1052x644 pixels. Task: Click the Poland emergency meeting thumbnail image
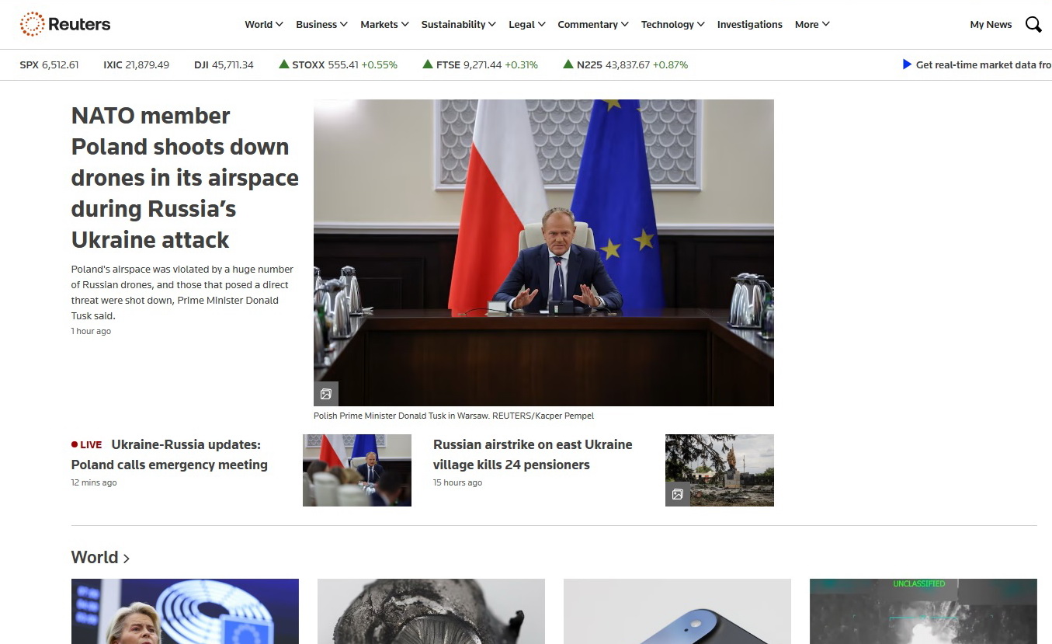[356, 470]
